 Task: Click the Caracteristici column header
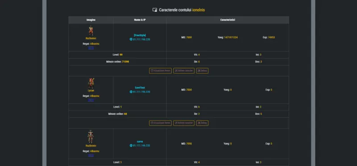pyautogui.click(x=228, y=20)
